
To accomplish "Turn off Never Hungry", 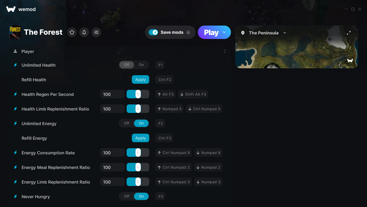I will point(127,196).
